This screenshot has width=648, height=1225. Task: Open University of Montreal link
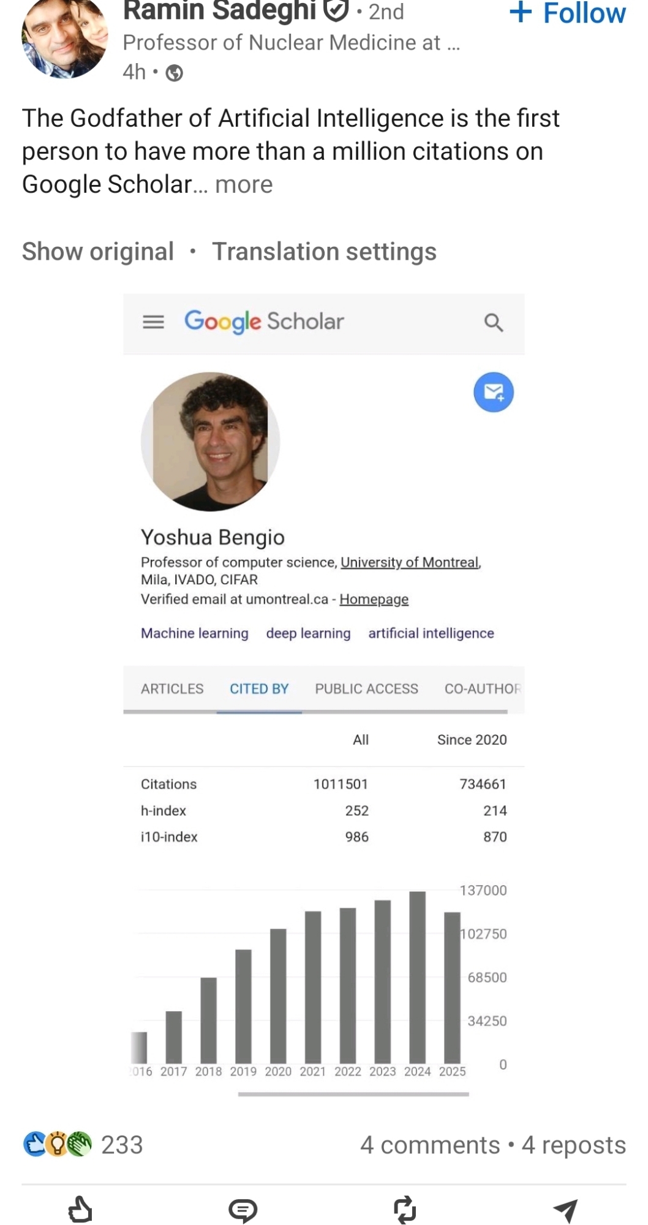pos(410,562)
